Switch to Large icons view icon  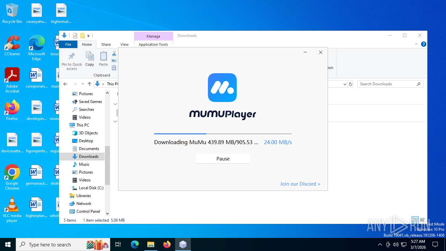coord(422,220)
